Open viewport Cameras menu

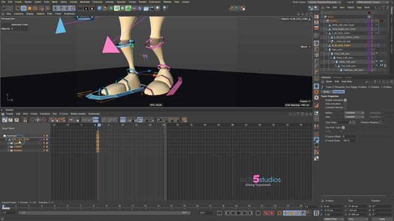pos(18,14)
